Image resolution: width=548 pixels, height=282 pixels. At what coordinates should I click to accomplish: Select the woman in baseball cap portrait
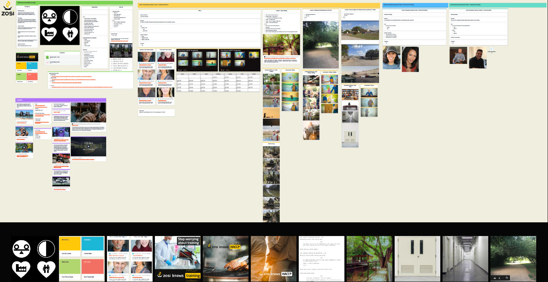[x=392, y=58]
